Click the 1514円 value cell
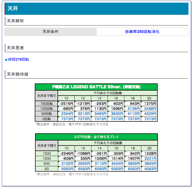The width and height of the screenshot is (194, 188). [x=116, y=158]
